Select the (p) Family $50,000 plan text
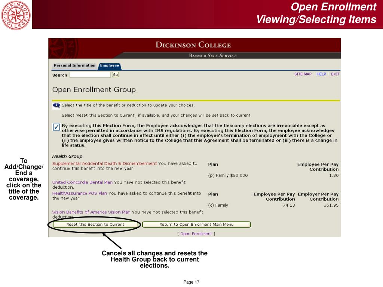The height and width of the screenshot is (287, 383). click(x=228, y=176)
